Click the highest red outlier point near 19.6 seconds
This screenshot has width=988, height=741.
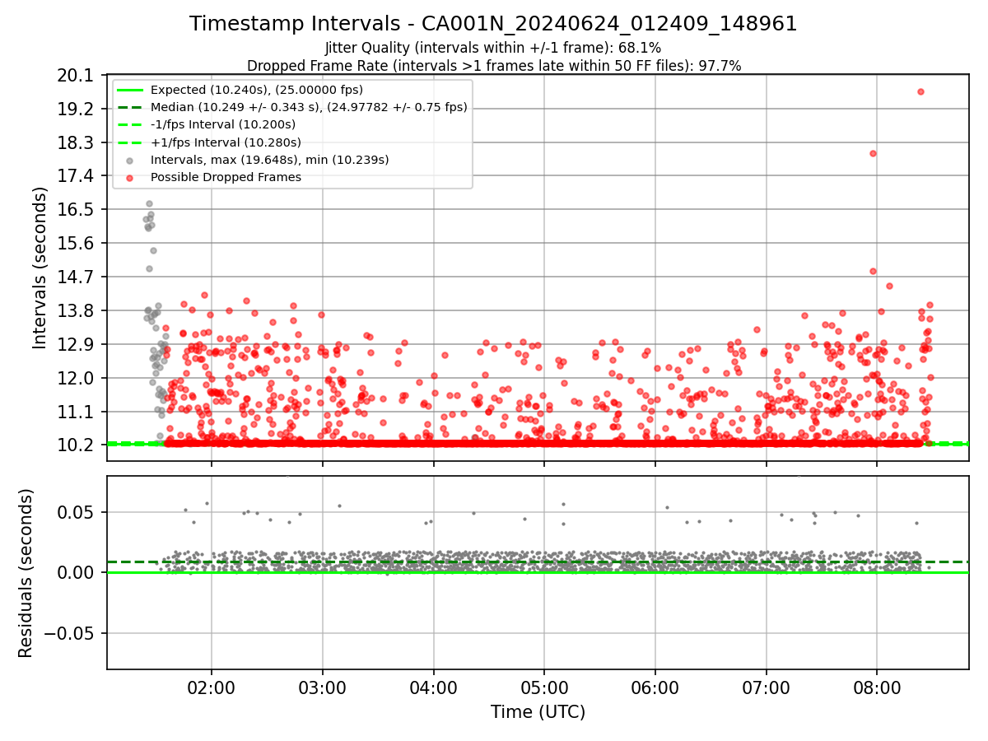pos(920,91)
